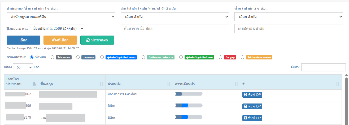Click the green ประมวลผล refresh button
Viewport: 349px width, 125px height.
point(97,40)
